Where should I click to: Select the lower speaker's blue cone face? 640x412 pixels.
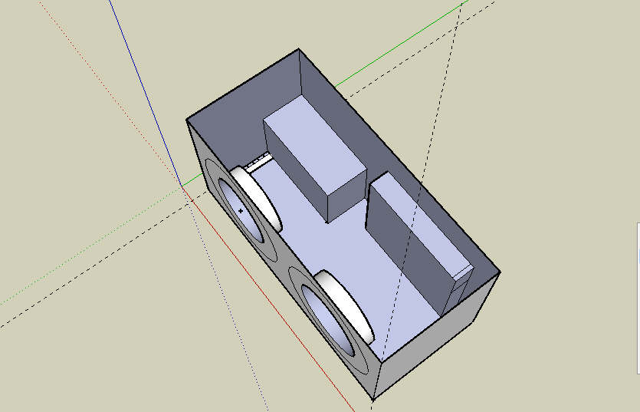328,320
